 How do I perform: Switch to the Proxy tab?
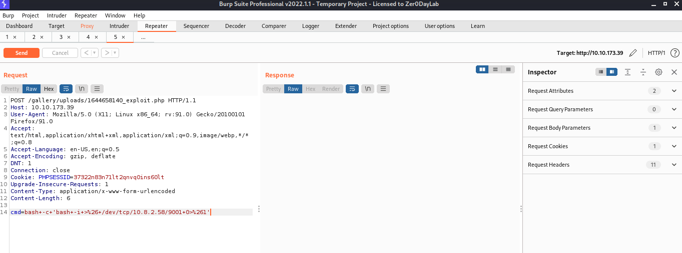pos(87,26)
